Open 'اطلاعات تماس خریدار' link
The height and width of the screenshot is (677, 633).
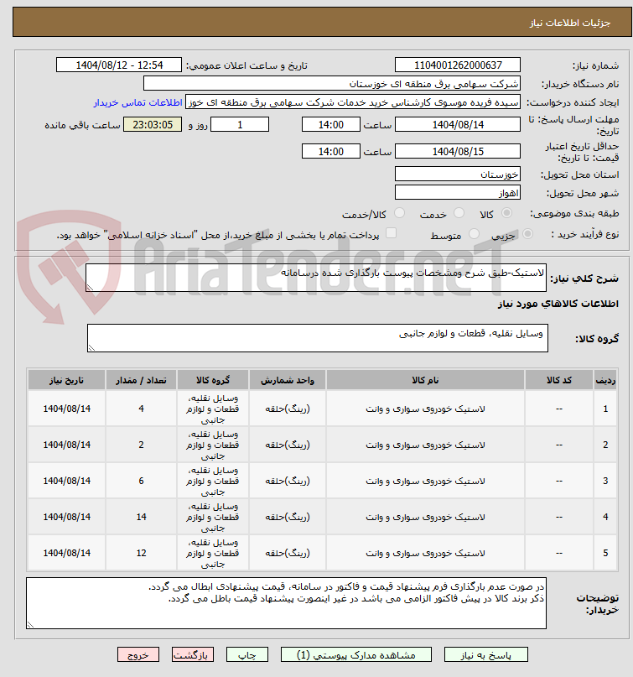pos(137,102)
